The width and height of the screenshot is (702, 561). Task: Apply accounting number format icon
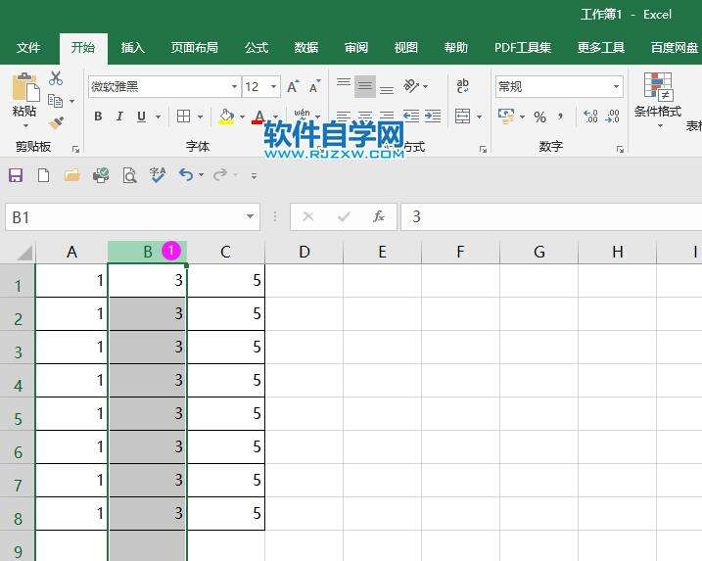pyautogui.click(x=506, y=117)
